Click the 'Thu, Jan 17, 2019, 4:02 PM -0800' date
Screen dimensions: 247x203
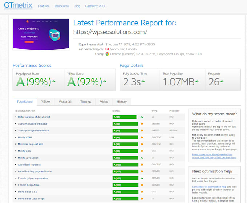point(130,44)
